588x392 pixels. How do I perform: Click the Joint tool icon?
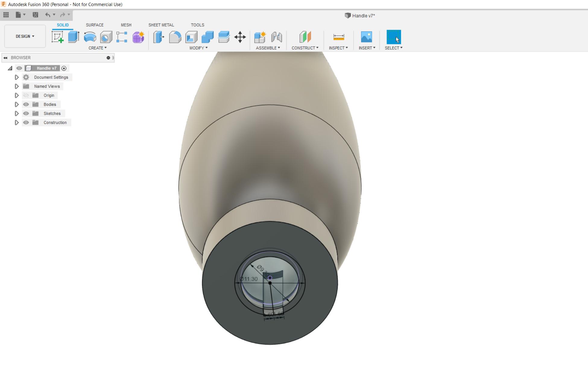(x=277, y=37)
